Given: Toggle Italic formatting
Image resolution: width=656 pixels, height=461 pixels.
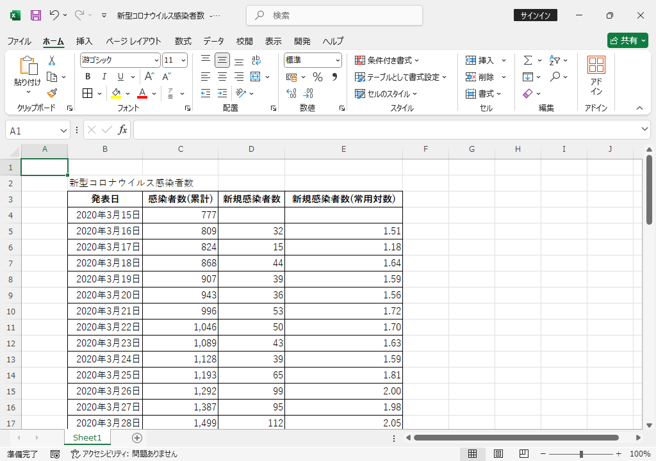Looking at the screenshot, I should pyautogui.click(x=104, y=77).
